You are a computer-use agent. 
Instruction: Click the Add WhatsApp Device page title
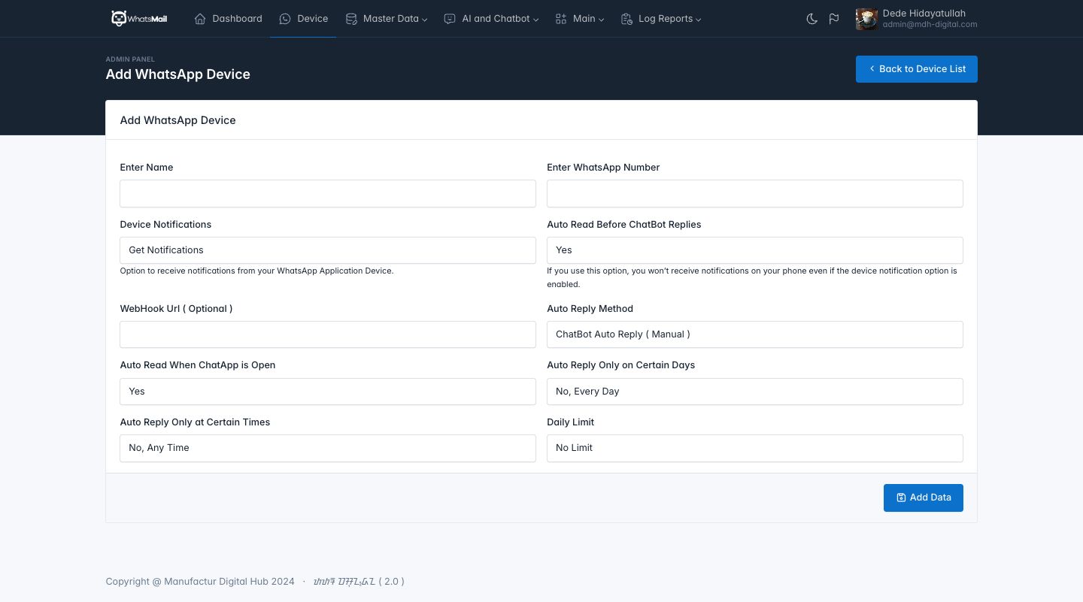pyautogui.click(x=178, y=74)
